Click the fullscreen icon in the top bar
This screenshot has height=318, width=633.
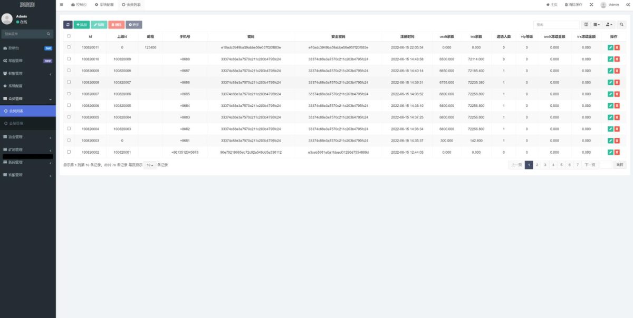click(x=591, y=5)
